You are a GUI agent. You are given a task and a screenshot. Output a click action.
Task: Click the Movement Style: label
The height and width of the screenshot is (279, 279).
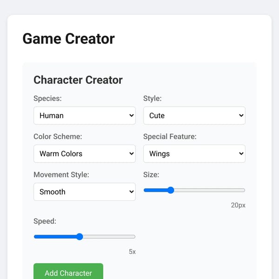(x=61, y=174)
